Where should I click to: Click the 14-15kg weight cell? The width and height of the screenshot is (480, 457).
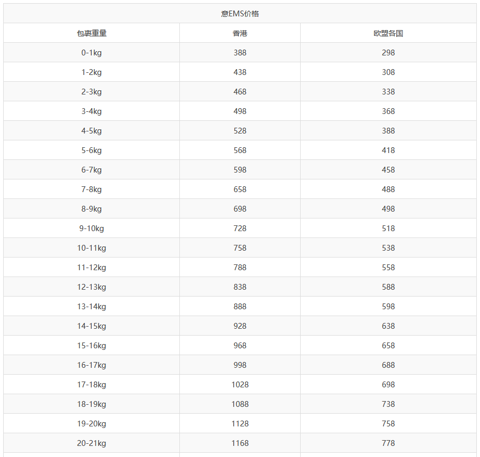(91, 326)
